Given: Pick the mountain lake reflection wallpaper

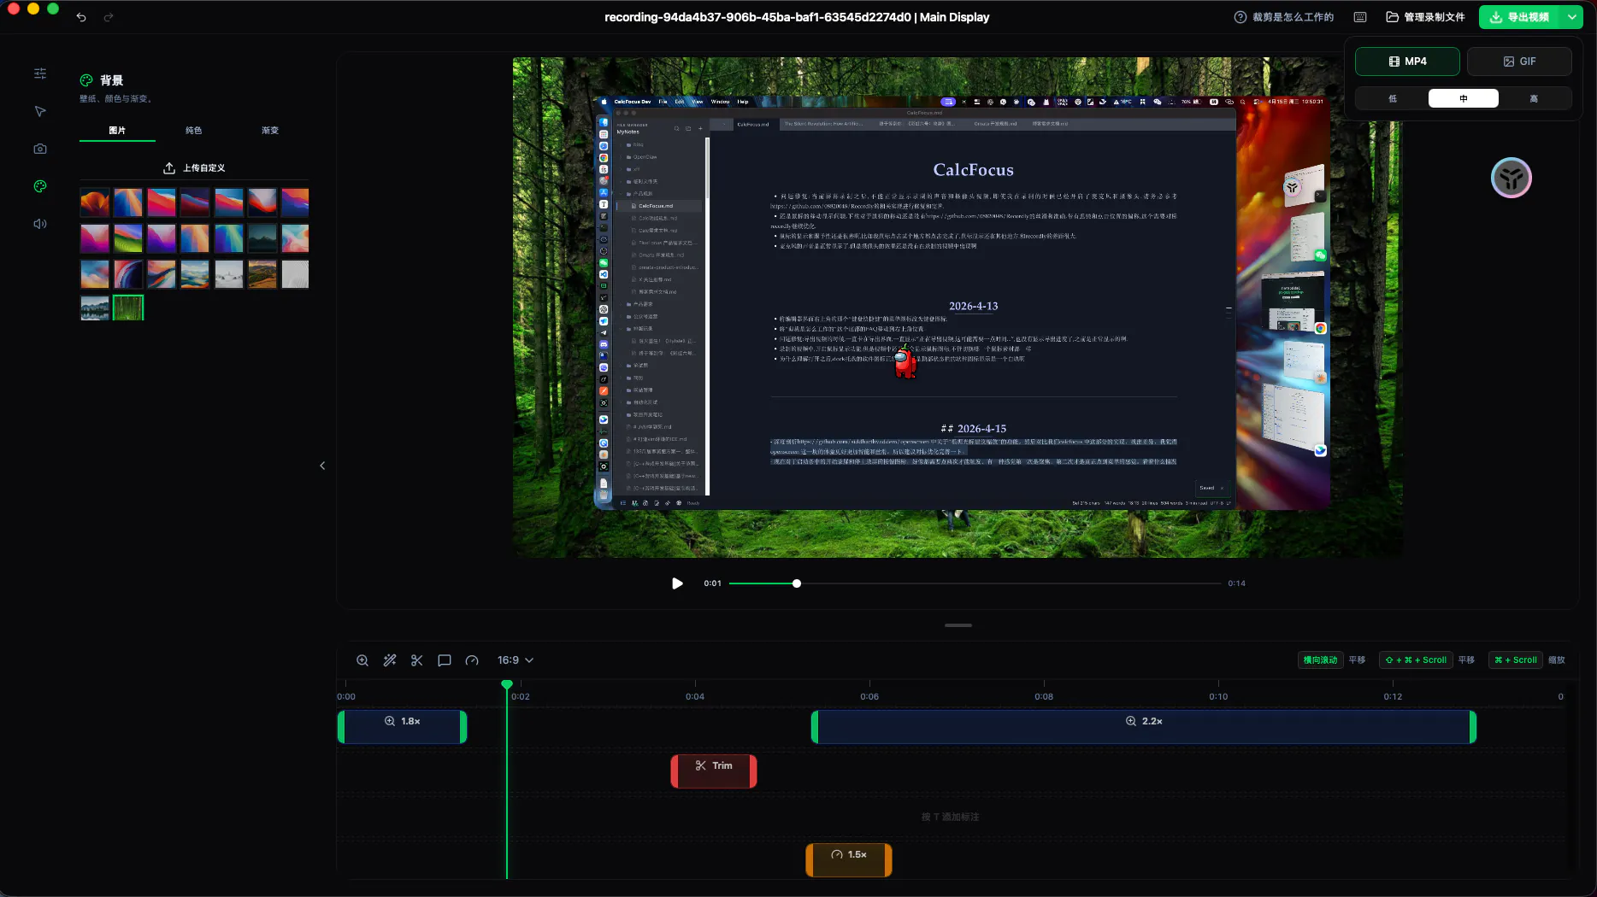Looking at the screenshot, I should (x=95, y=308).
